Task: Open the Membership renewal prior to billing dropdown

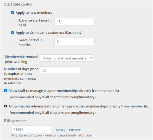Action: click(x=66, y=58)
